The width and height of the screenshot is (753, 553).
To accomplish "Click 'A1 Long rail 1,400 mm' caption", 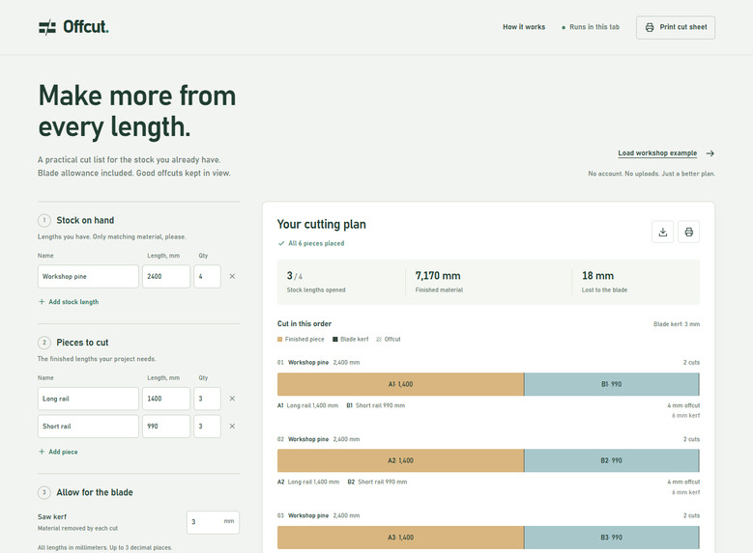I will tap(307, 405).
